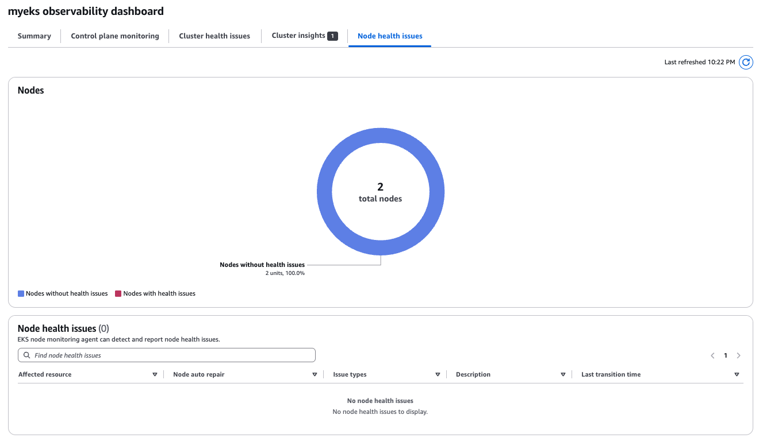Click the Last transition time column header
759x438 pixels.
coord(611,374)
